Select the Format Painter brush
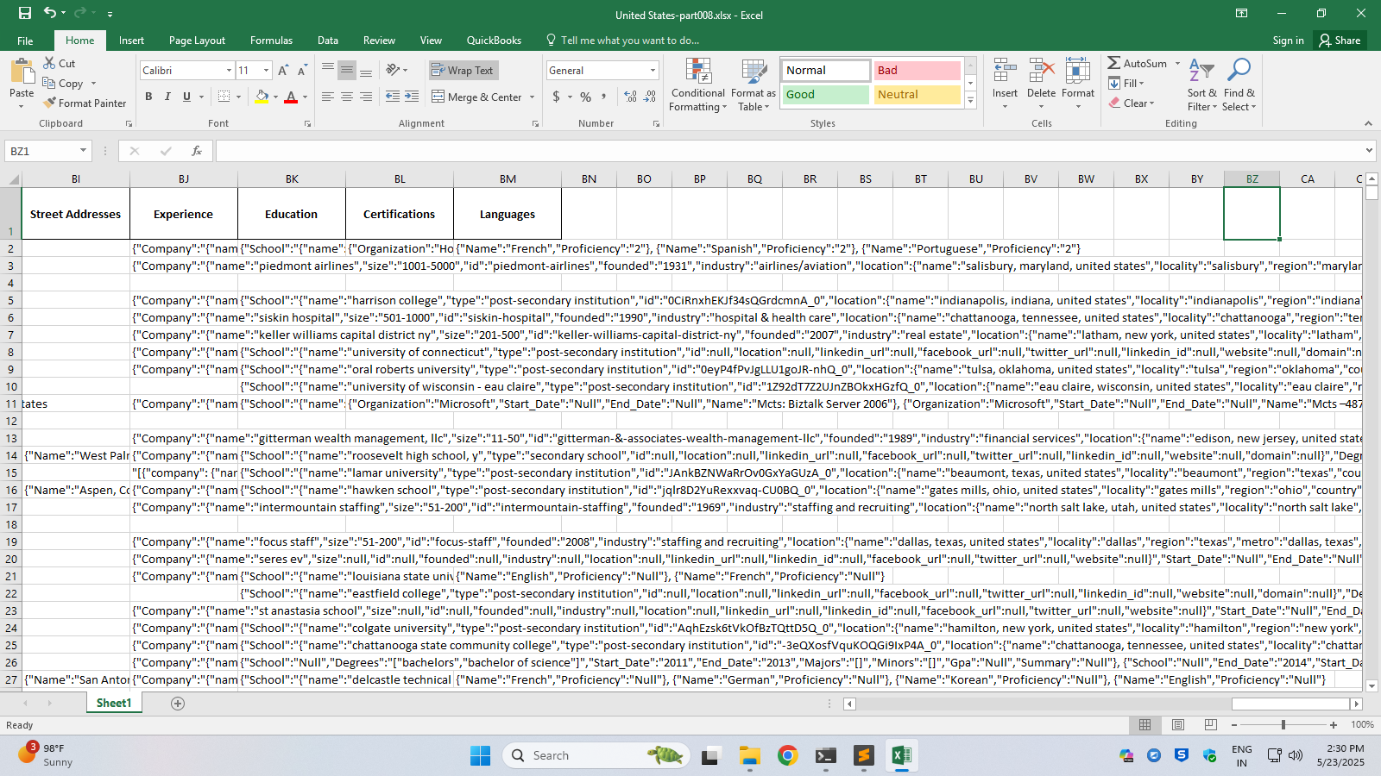 point(49,103)
